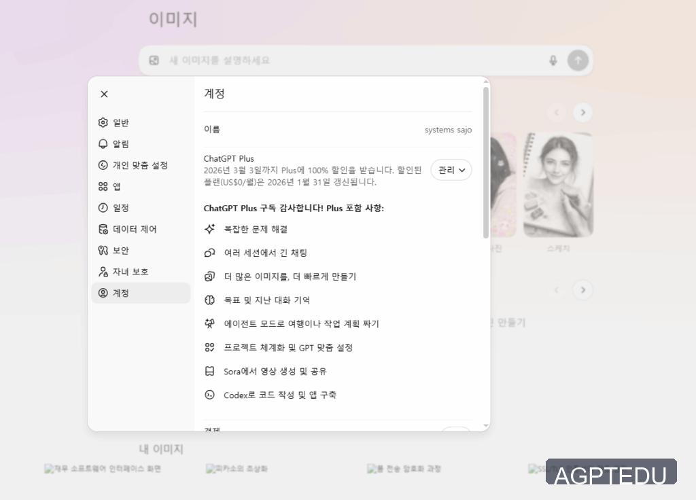This screenshot has height=500, width=696.
Task: Click Codex로 코드 작성 및 앱 구축 text
Action: [x=280, y=395]
